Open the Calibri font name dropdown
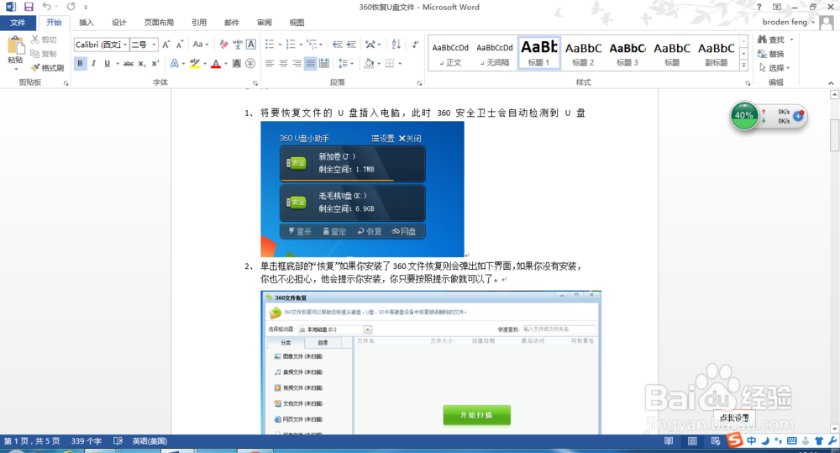Image resolution: width=840 pixels, height=453 pixels. pos(125,45)
